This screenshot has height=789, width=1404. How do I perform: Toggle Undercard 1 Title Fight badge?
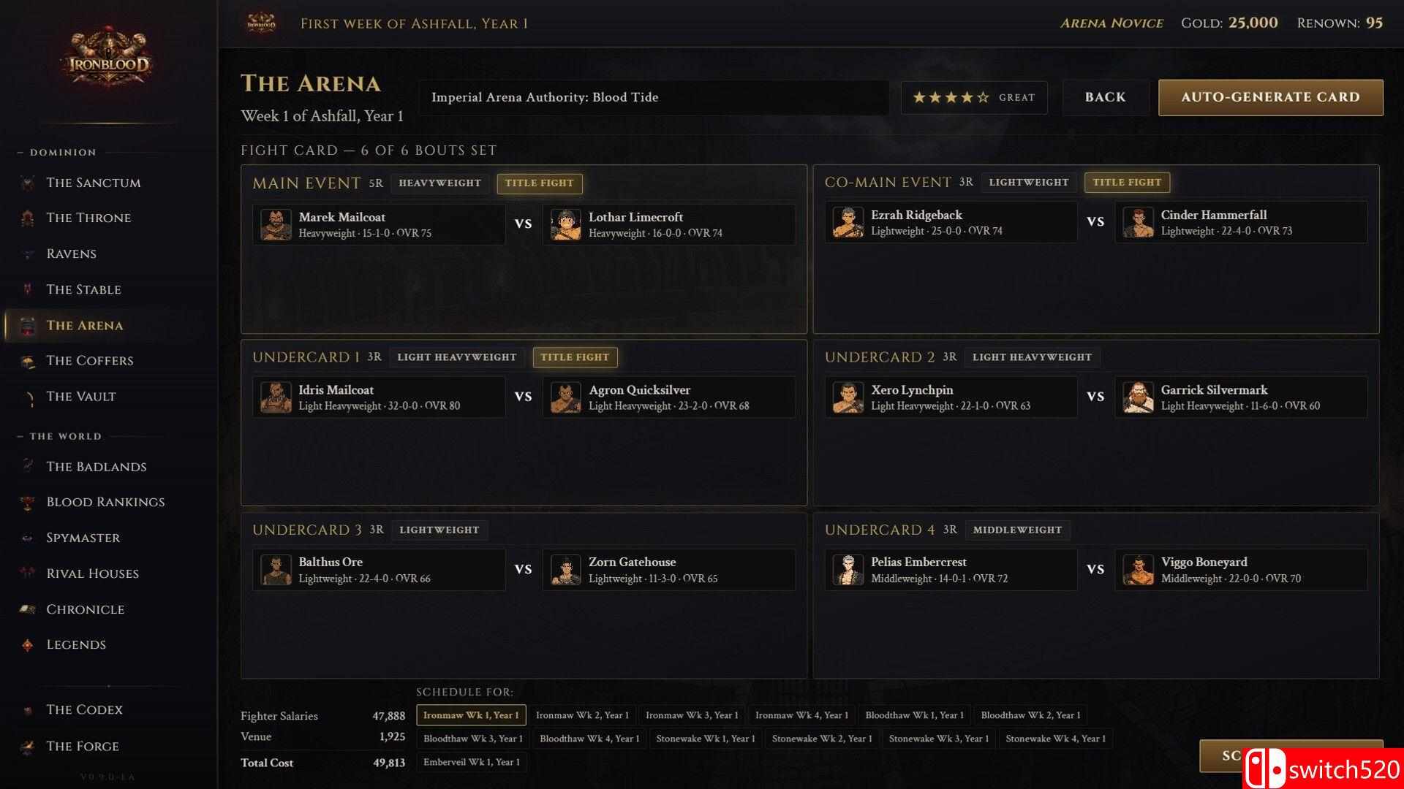tap(575, 357)
